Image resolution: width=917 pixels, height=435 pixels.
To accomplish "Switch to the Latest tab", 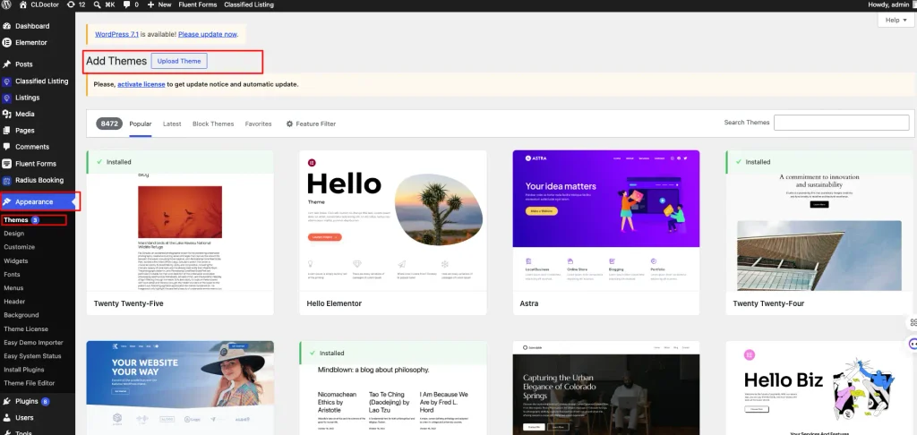I will [172, 124].
